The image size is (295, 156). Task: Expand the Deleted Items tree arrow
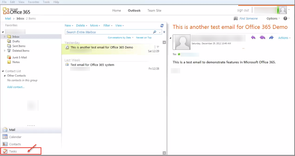5,51
